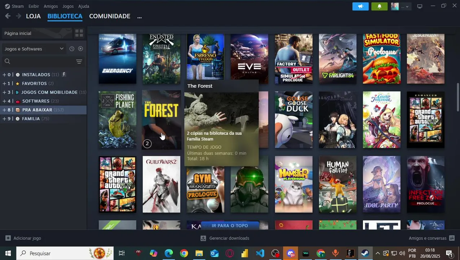Switch to Big Picture mode icon
Image resolution: width=460 pixels, height=260 pixels.
pos(420,6)
